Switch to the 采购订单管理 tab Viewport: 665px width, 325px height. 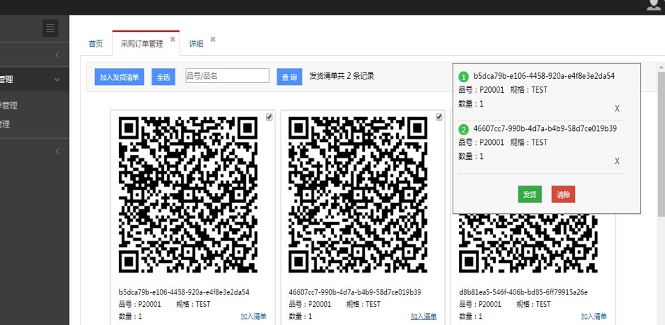click(142, 43)
